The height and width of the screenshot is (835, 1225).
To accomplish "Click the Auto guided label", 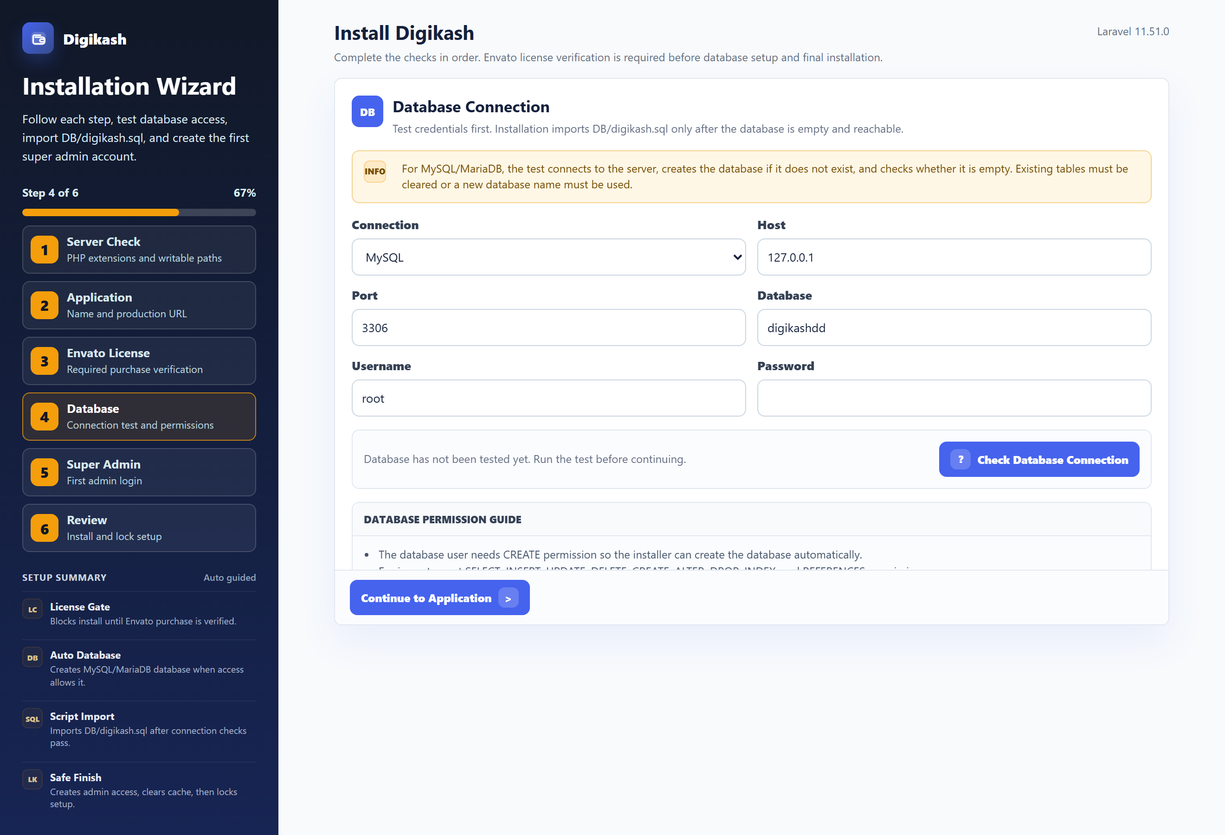I will click(230, 578).
